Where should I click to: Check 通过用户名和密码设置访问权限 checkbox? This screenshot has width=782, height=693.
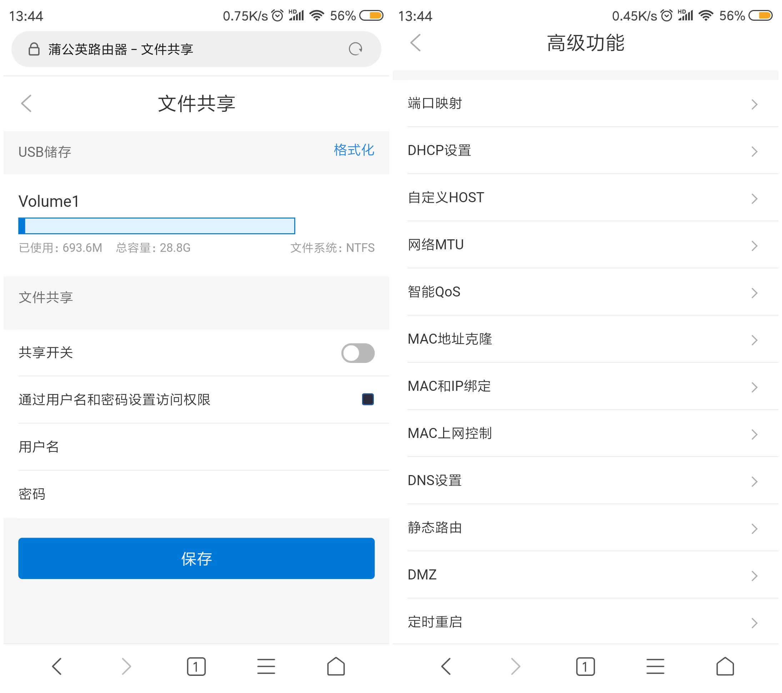tap(368, 399)
